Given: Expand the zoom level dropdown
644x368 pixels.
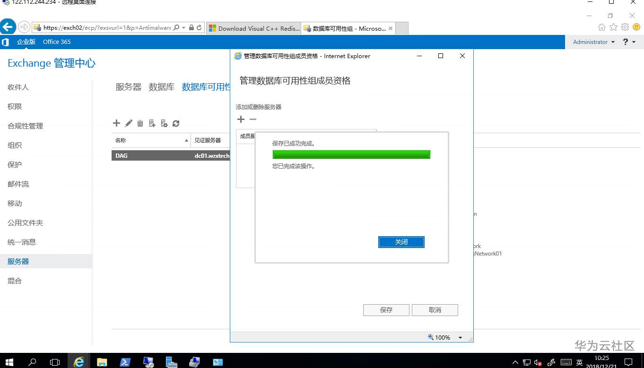Looking at the screenshot, I should [459, 337].
